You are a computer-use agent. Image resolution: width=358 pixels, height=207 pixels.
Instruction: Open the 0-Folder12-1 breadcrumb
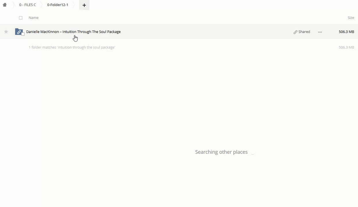58,5
